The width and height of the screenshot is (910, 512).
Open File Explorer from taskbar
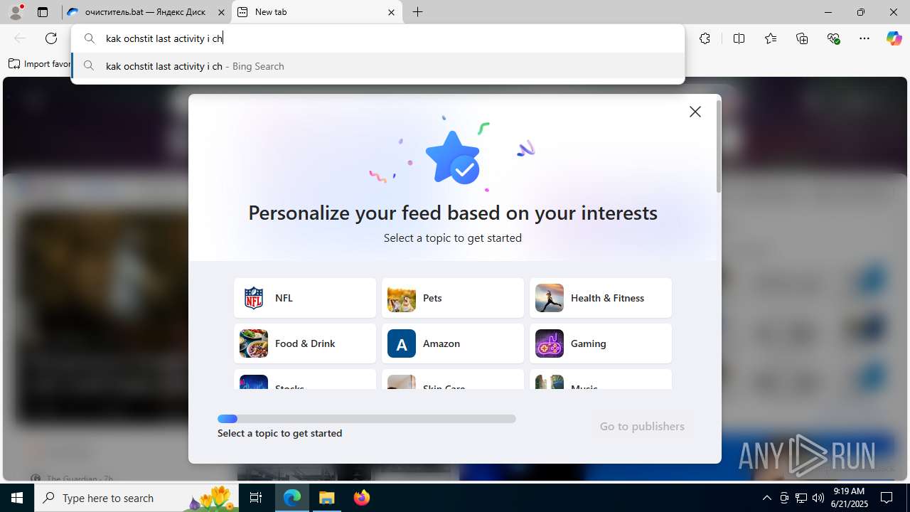[326, 498]
